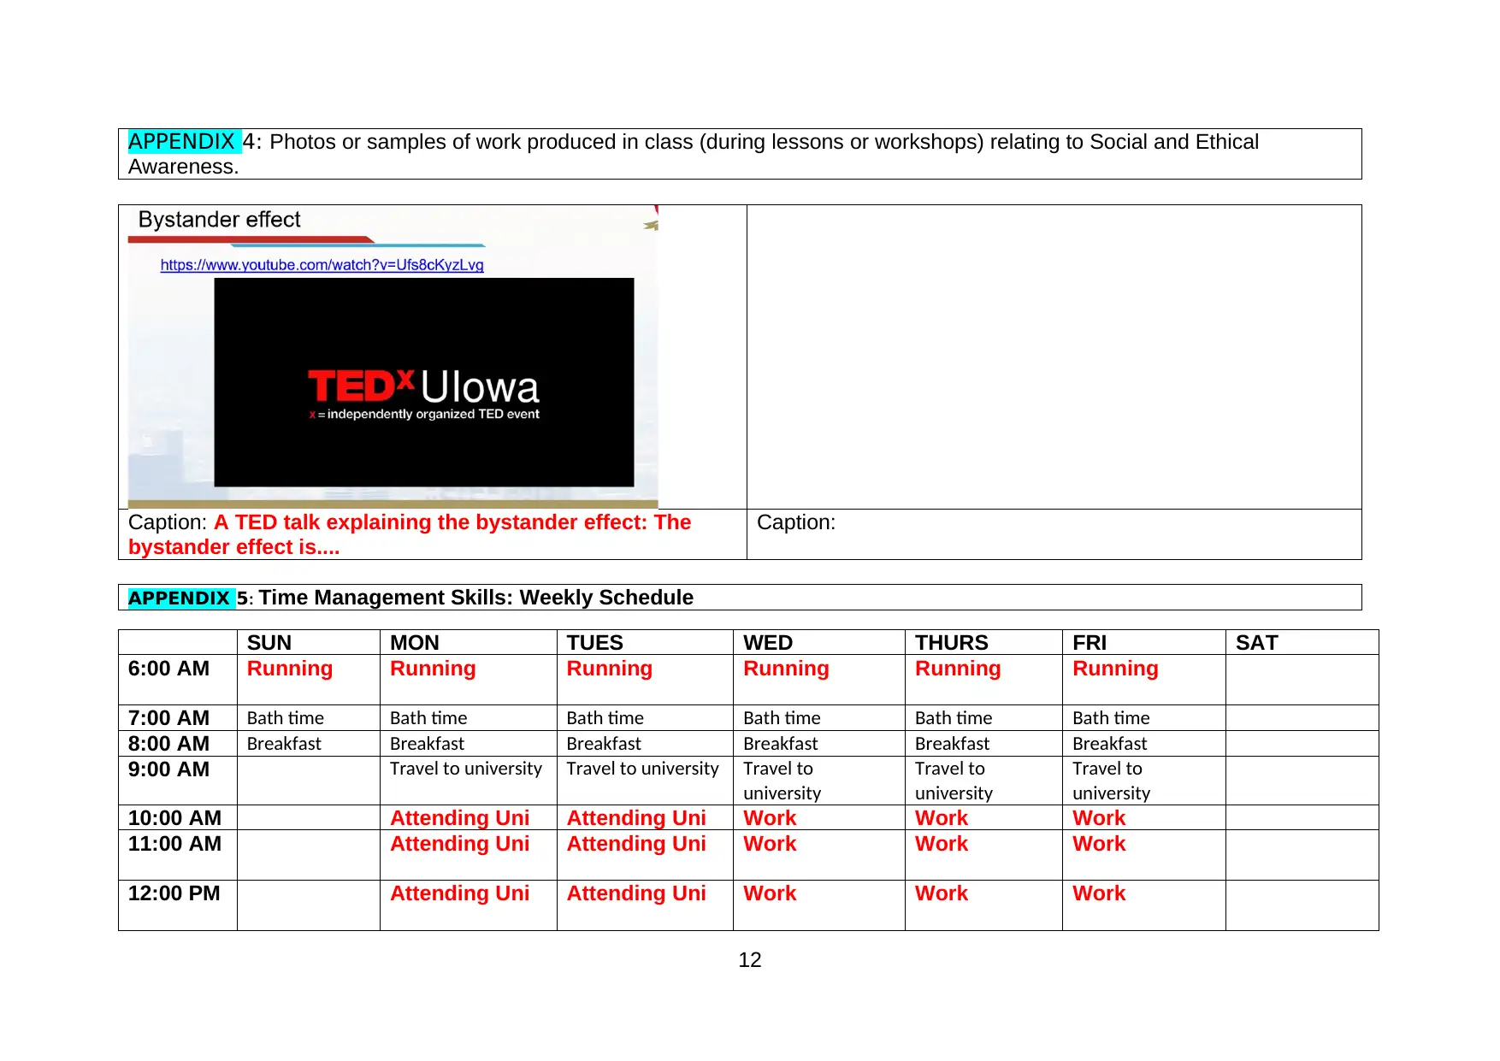Click the 12:00 PM row label
Screen dimensions: 1500x1061
174,893
